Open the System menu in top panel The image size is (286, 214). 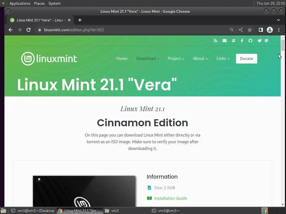(54, 3)
